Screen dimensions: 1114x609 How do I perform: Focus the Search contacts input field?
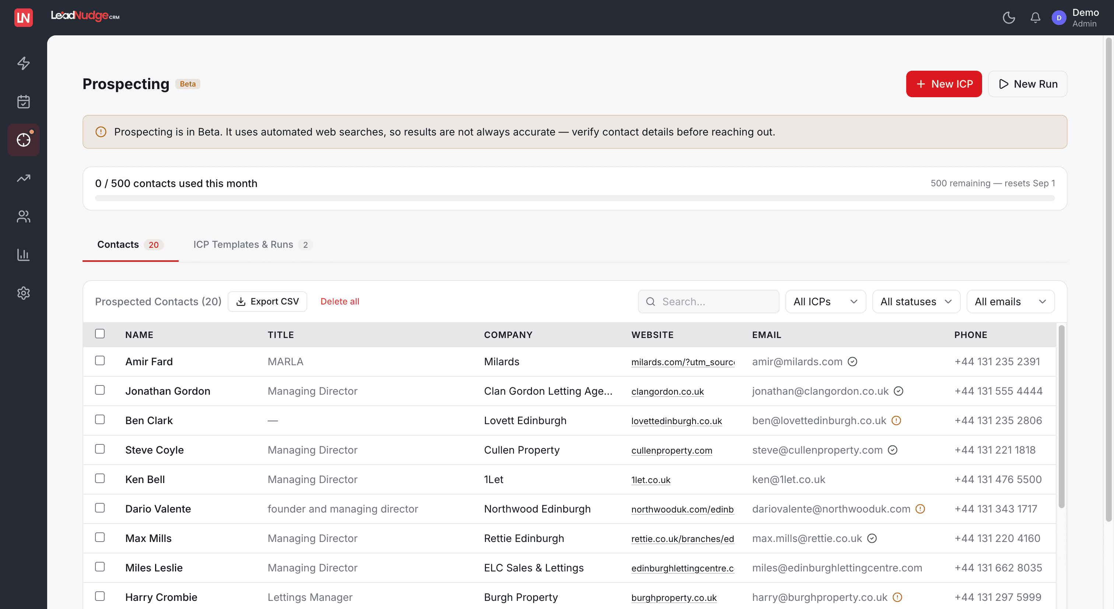pos(708,301)
